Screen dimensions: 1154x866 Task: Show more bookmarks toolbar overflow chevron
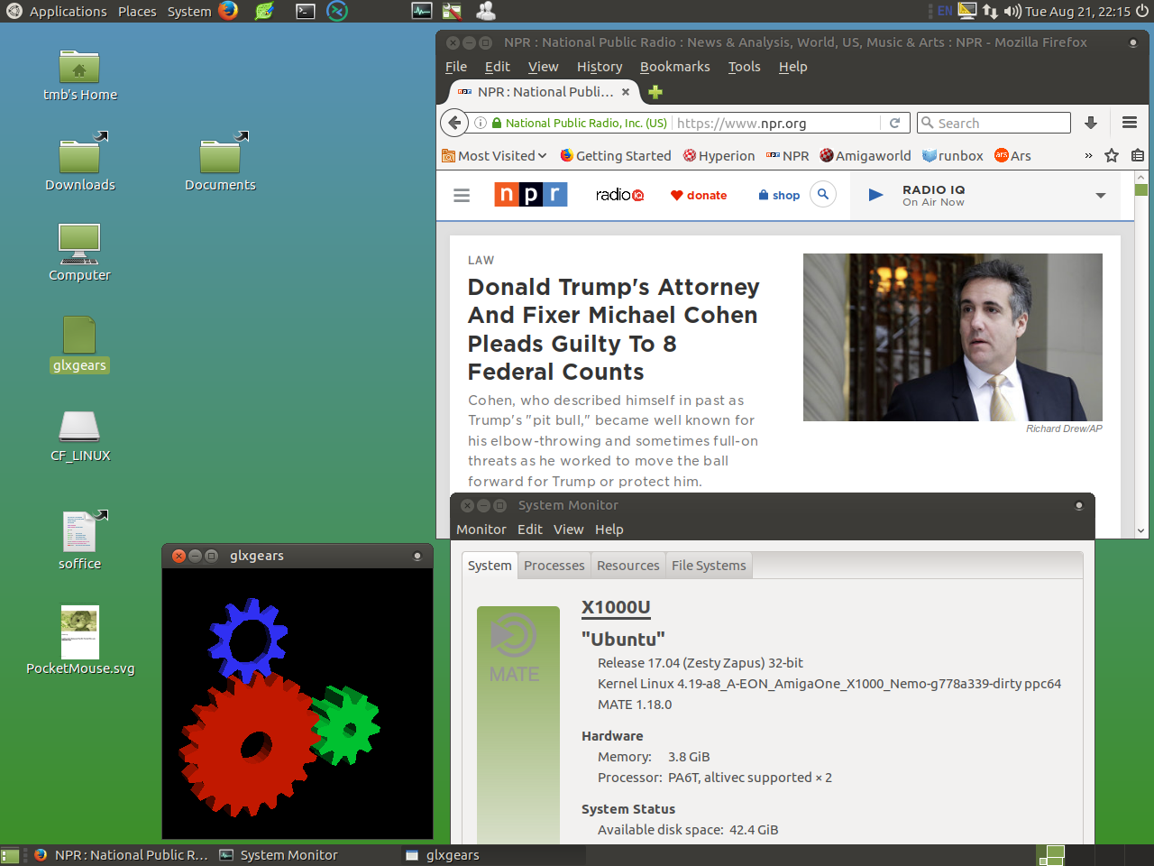pyautogui.click(x=1088, y=155)
